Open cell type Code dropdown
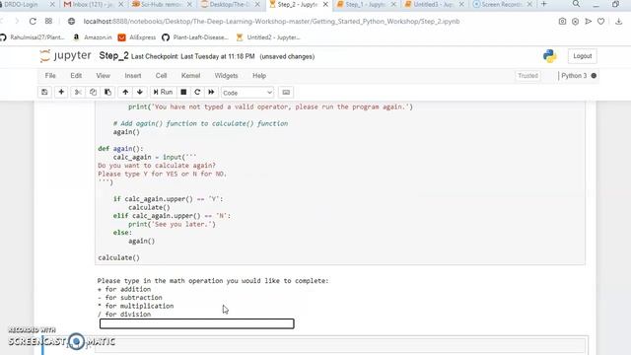This screenshot has height=355, width=631. (x=247, y=93)
